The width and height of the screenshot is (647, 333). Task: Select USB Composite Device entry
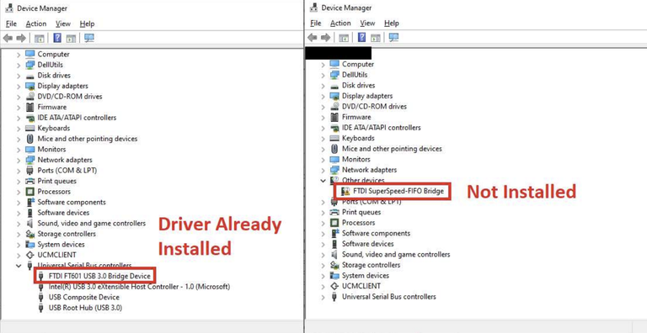click(83, 297)
